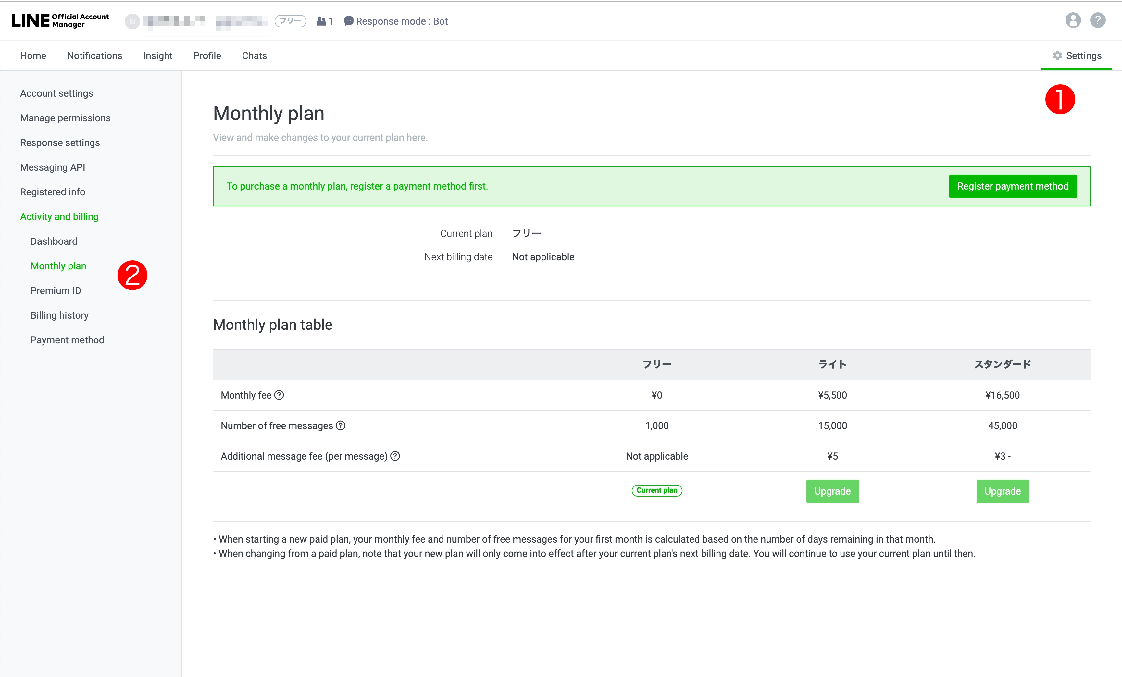Open the Chats tab
This screenshot has height=677, width=1122.
[x=254, y=55]
